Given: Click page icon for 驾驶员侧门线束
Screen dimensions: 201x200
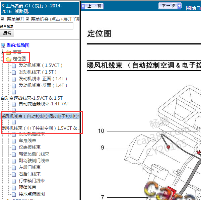Looking at the screenshot, I should [x=14, y=154].
